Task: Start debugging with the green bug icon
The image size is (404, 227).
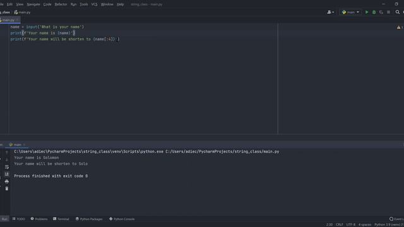Action: point(374,12)
